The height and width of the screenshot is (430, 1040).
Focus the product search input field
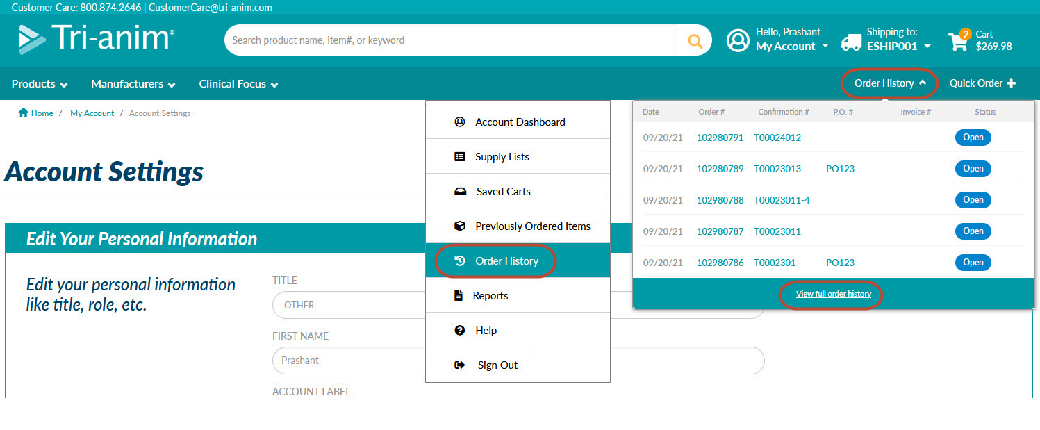click(x=450, y=40)
